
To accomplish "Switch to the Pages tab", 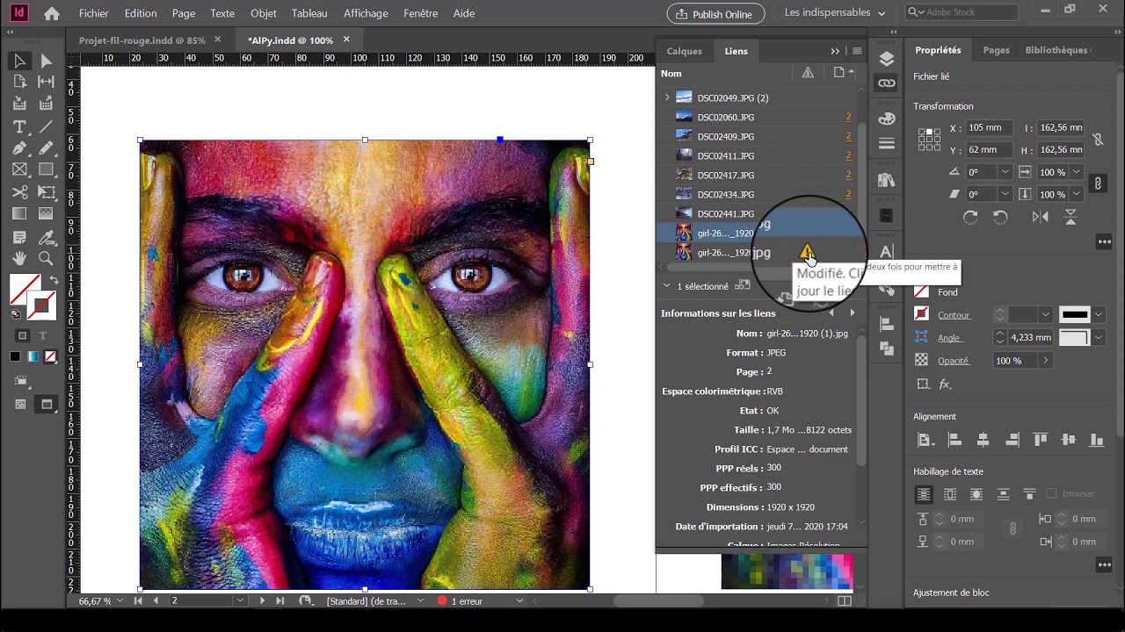I will [996, 50].
